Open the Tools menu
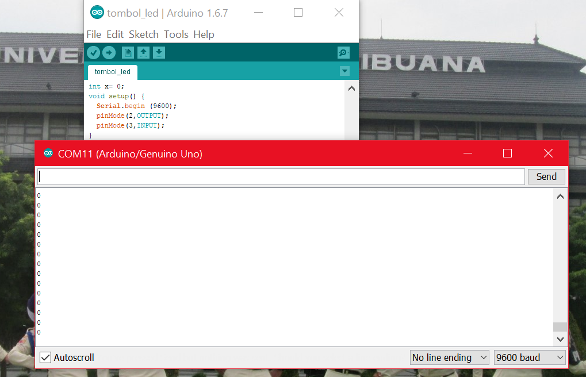The height and width of the screenshot is (377, 586). 176,34
